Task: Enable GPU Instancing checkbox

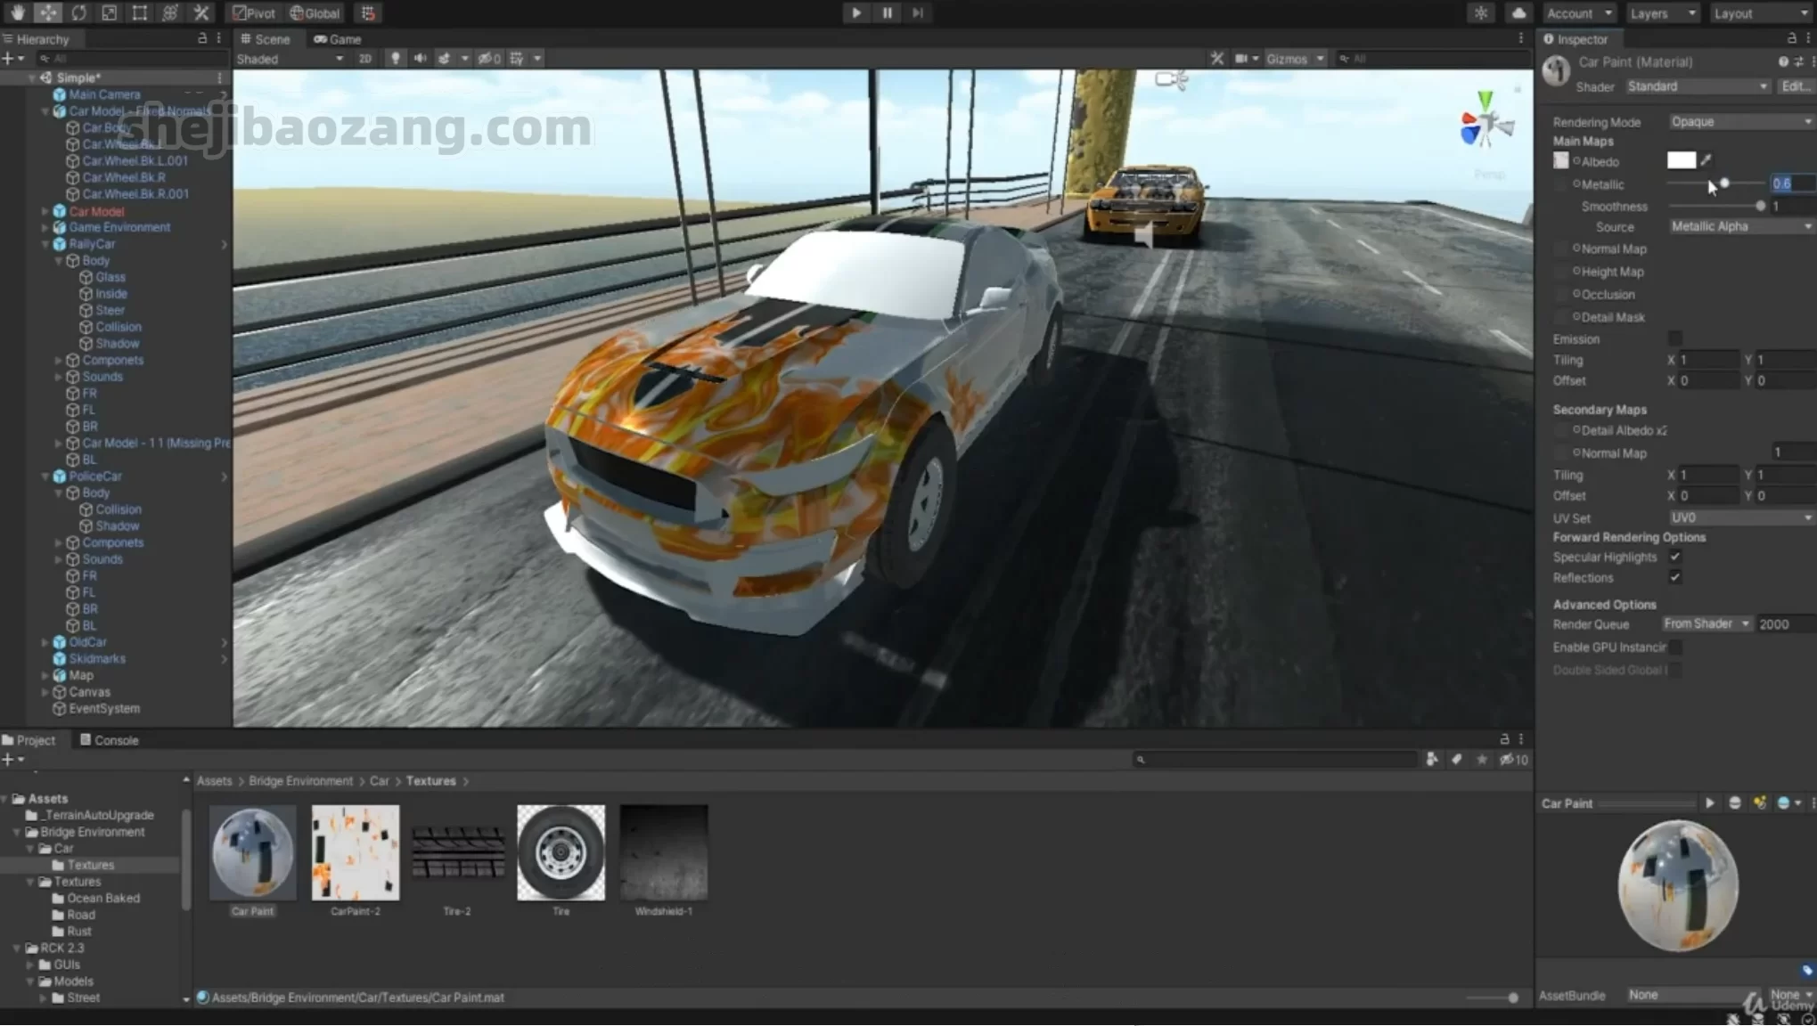Action: [1674, 647]
